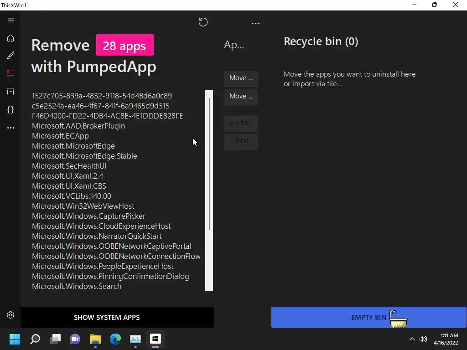
Task: Select Microsoft.Windows.NarratorQuickStart entry
Action: (97, 237)
